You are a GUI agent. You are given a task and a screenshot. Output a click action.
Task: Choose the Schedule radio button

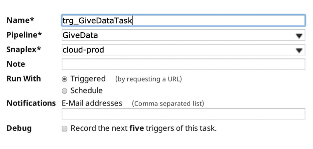(x=64, y=91)
